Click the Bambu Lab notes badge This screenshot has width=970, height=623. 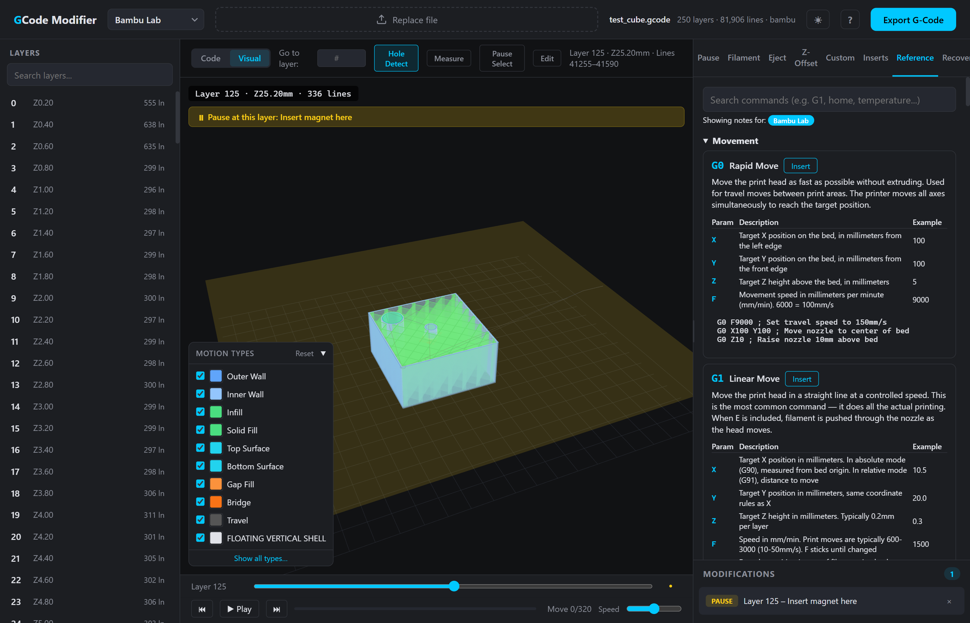[791, 120]
